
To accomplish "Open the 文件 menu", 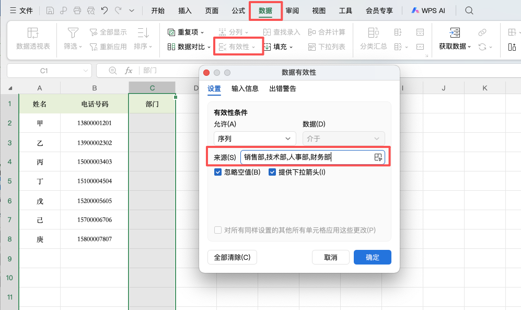I will point(21,10).
